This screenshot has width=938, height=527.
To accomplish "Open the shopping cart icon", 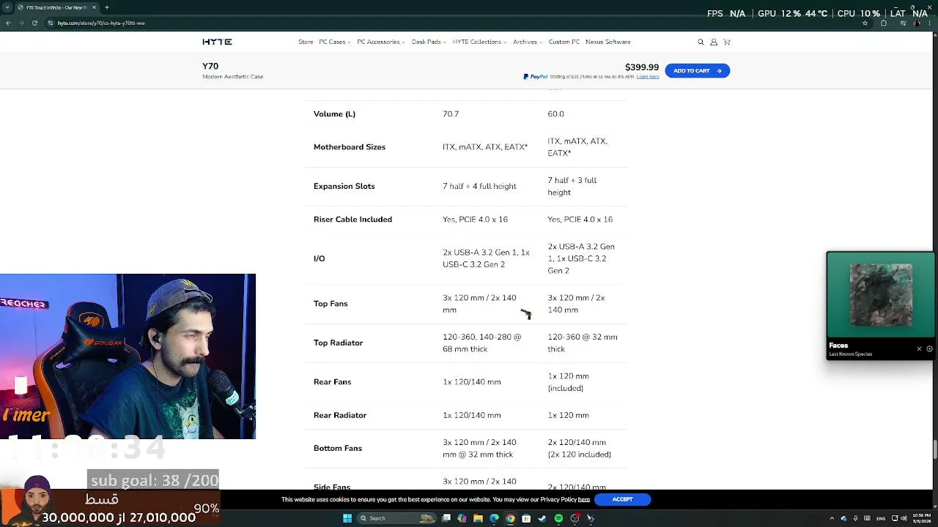I will click(x=727, y=42).
